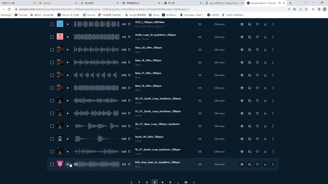Seek within the Bass_13_D#m_125bpm waveform
This screenshot has width=328, height=184.
pos(96,88)
